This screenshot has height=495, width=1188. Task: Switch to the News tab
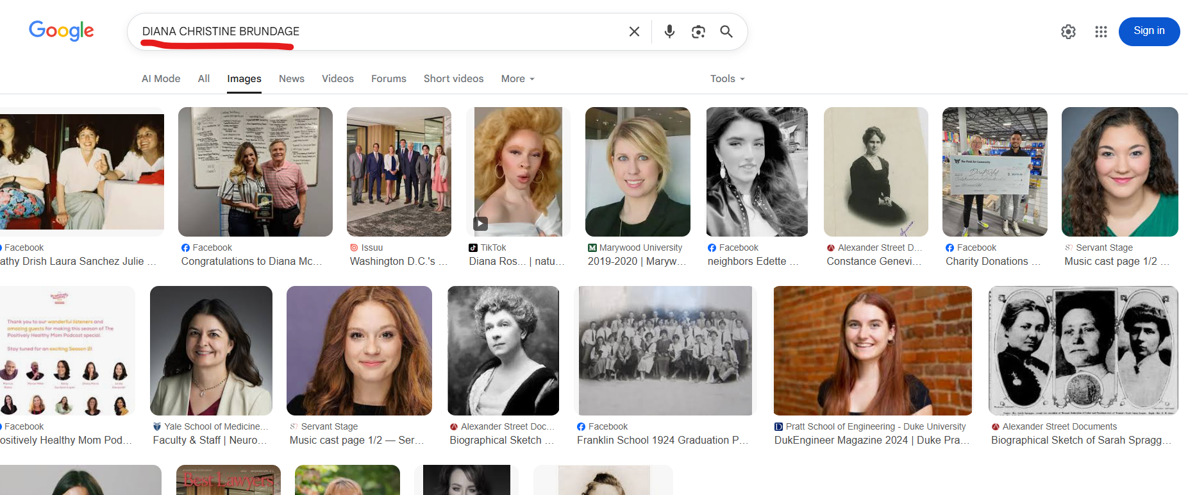pyautogui.click(x=291, y=79)
